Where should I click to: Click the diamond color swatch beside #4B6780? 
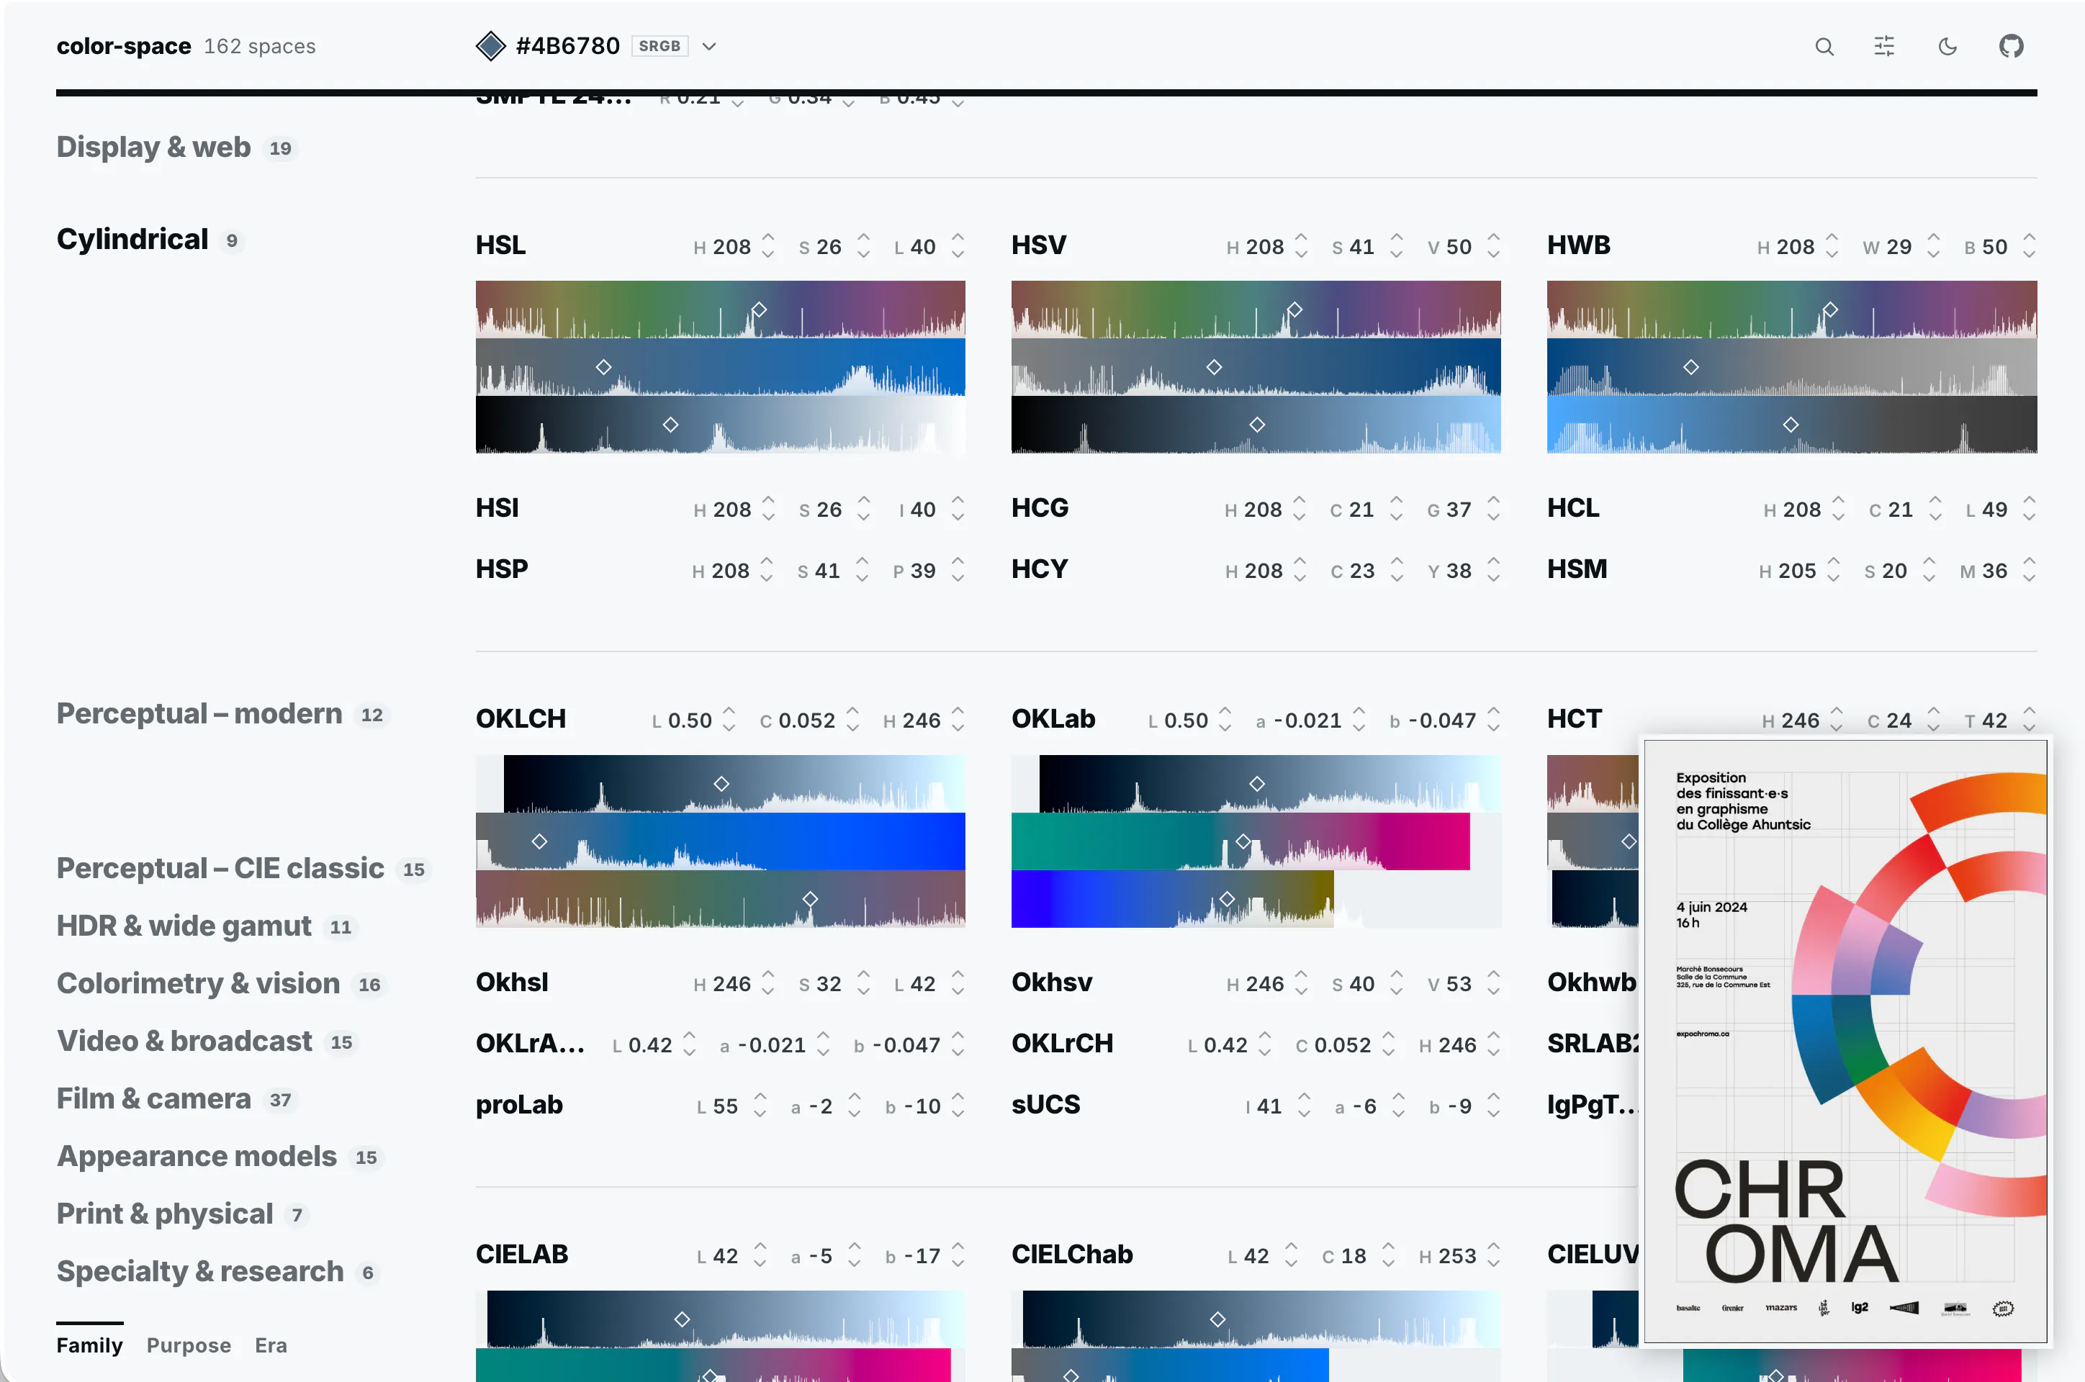(x=490, y=46)
